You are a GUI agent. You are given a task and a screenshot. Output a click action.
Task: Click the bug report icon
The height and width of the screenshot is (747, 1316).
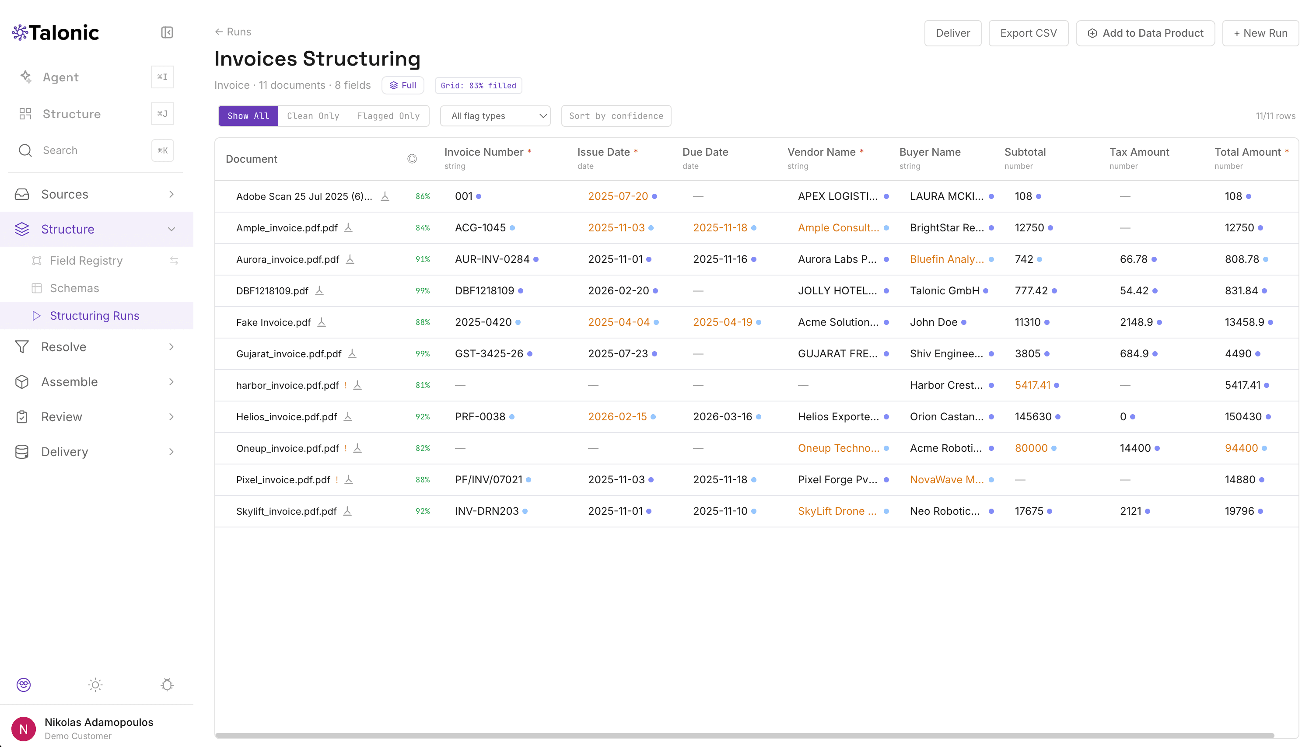click(167, 684)
